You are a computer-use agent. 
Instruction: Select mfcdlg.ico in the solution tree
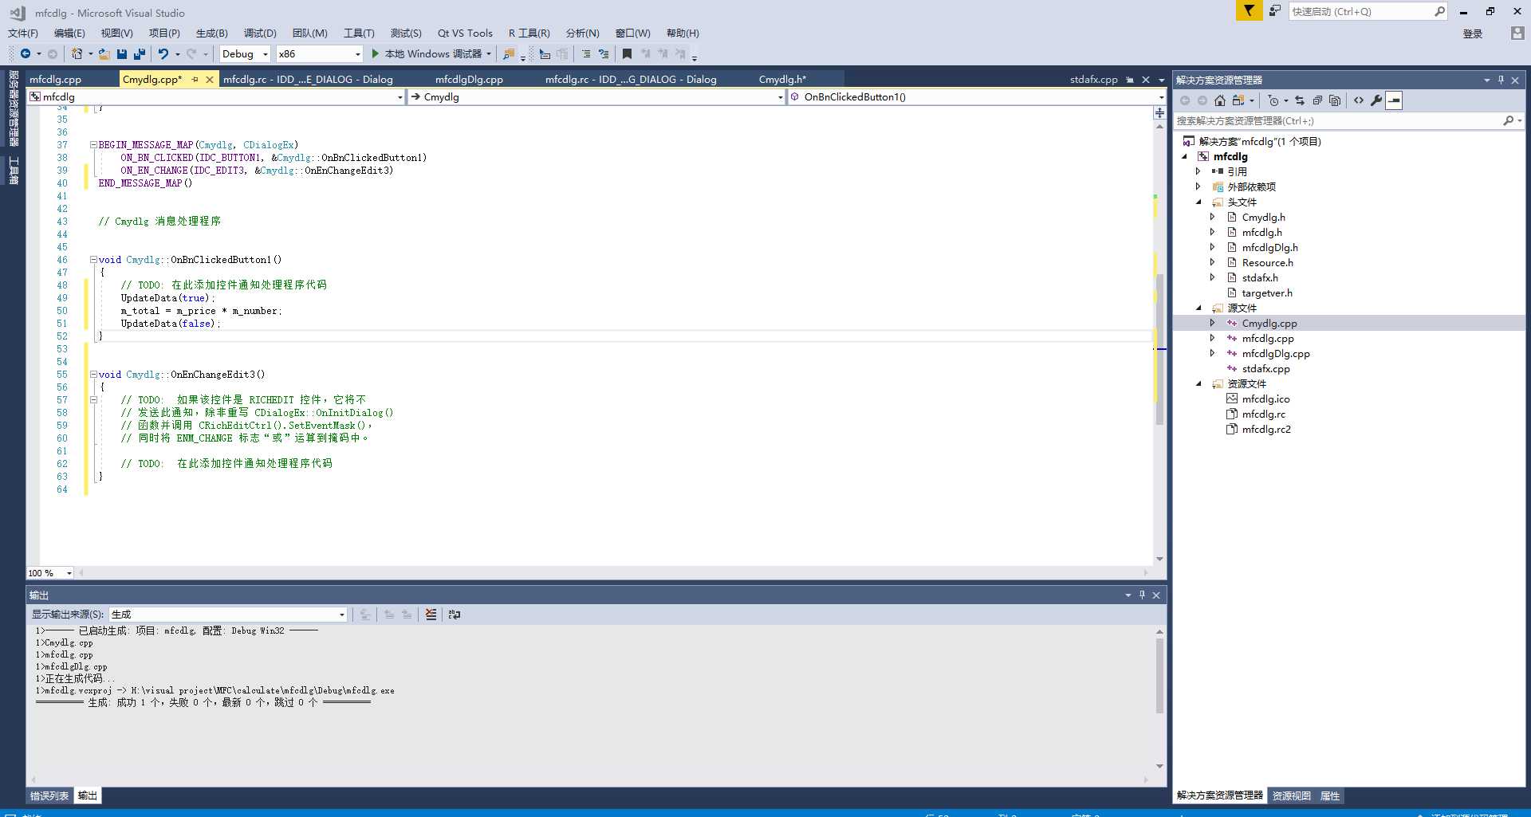click(x=1265, y=399)
